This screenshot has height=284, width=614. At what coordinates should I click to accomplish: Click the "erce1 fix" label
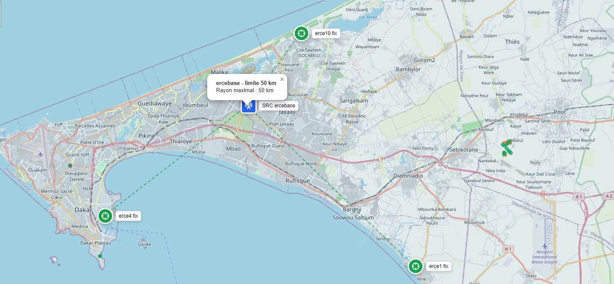pos(439,266)
